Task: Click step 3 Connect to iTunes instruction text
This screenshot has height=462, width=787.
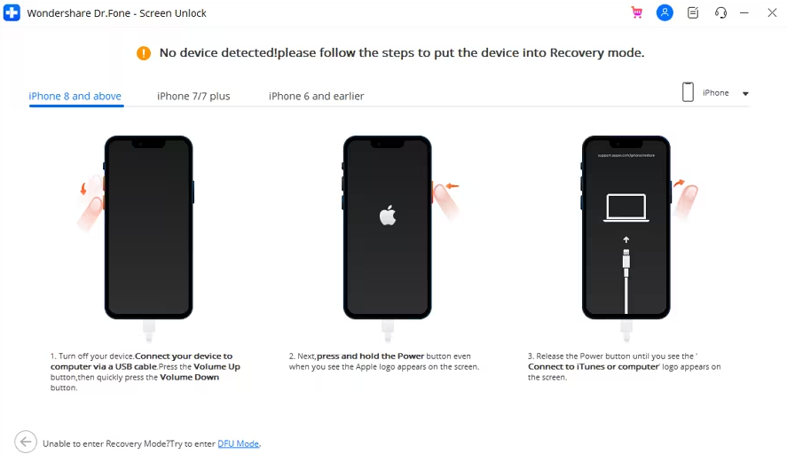Action: point(624,367)
